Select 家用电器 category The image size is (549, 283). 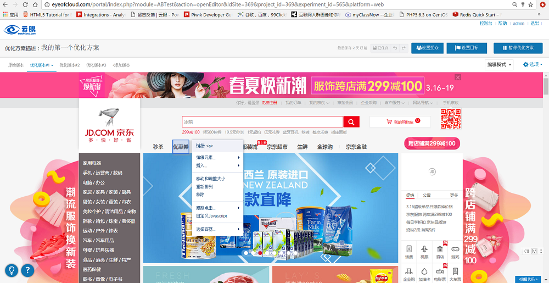click(92, 163)
